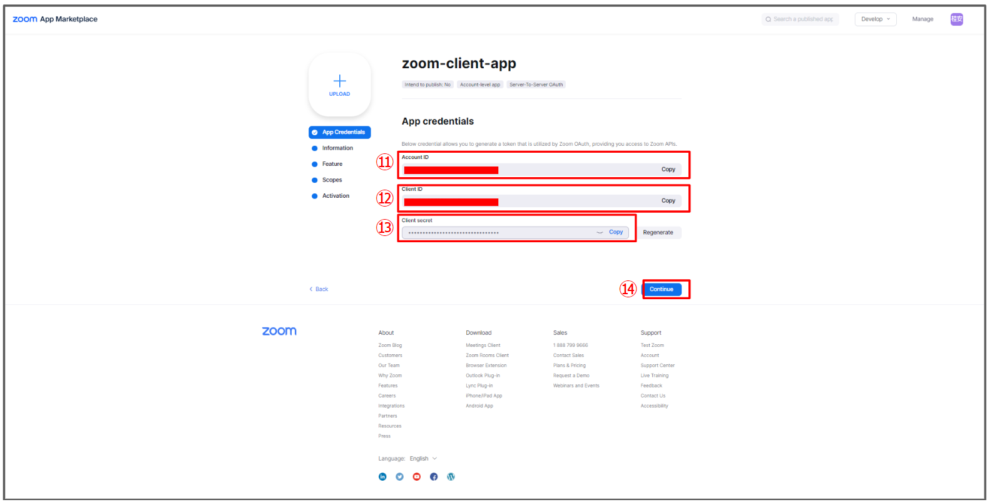Open Zoom's YouTube channel icon
This screenshot has width=987, height=502.
(417, 477)
